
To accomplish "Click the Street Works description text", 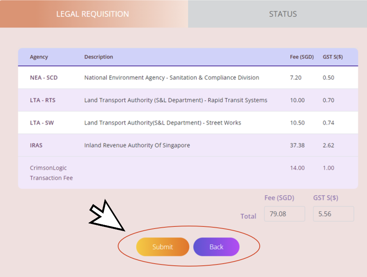I will (x=163, y=123).
